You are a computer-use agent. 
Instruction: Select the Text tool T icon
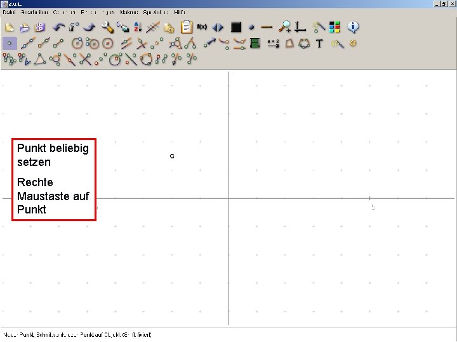pyautogui.click(x=319, y=44)
